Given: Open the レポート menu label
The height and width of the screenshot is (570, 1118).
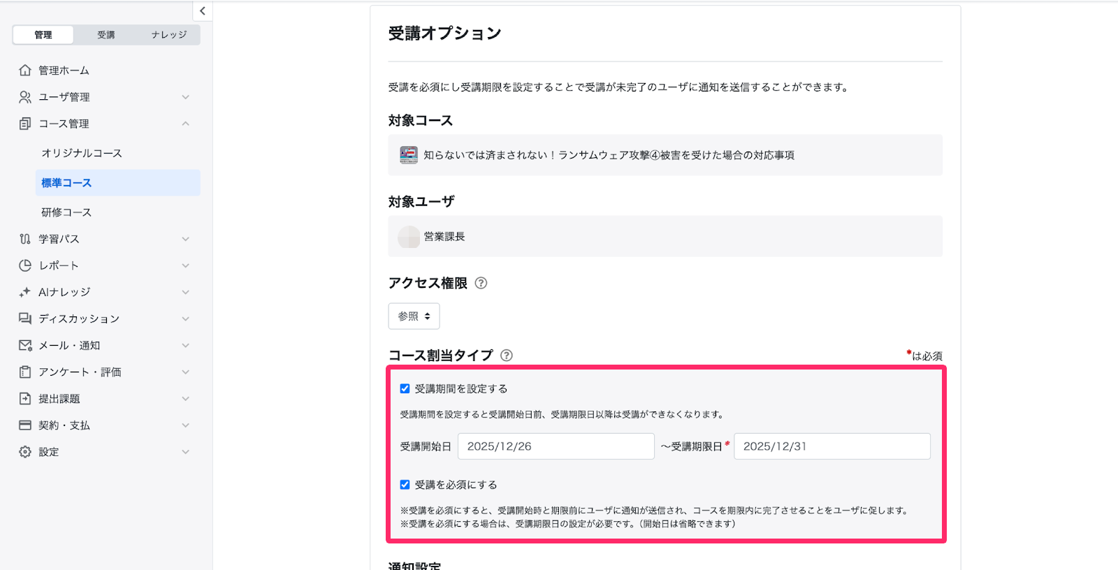Looking at the screenshot, I should [x=59, y=265].
